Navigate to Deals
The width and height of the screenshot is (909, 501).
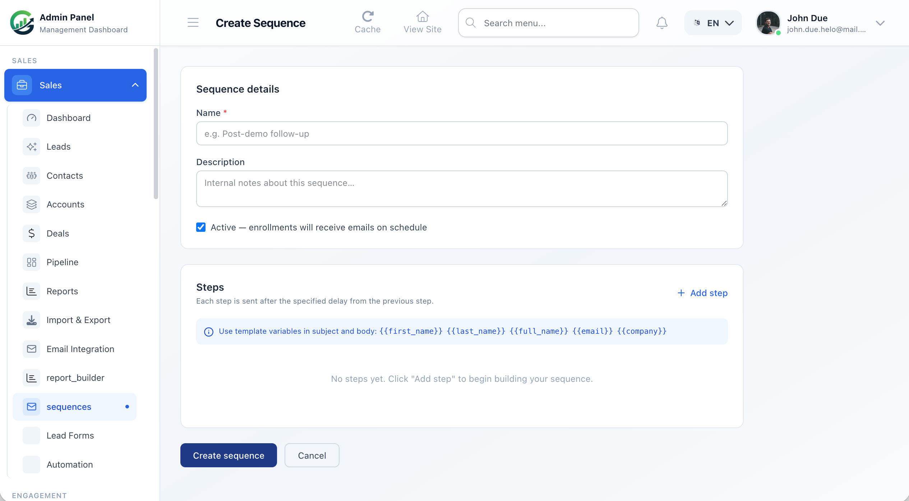[x=75, y=233]
